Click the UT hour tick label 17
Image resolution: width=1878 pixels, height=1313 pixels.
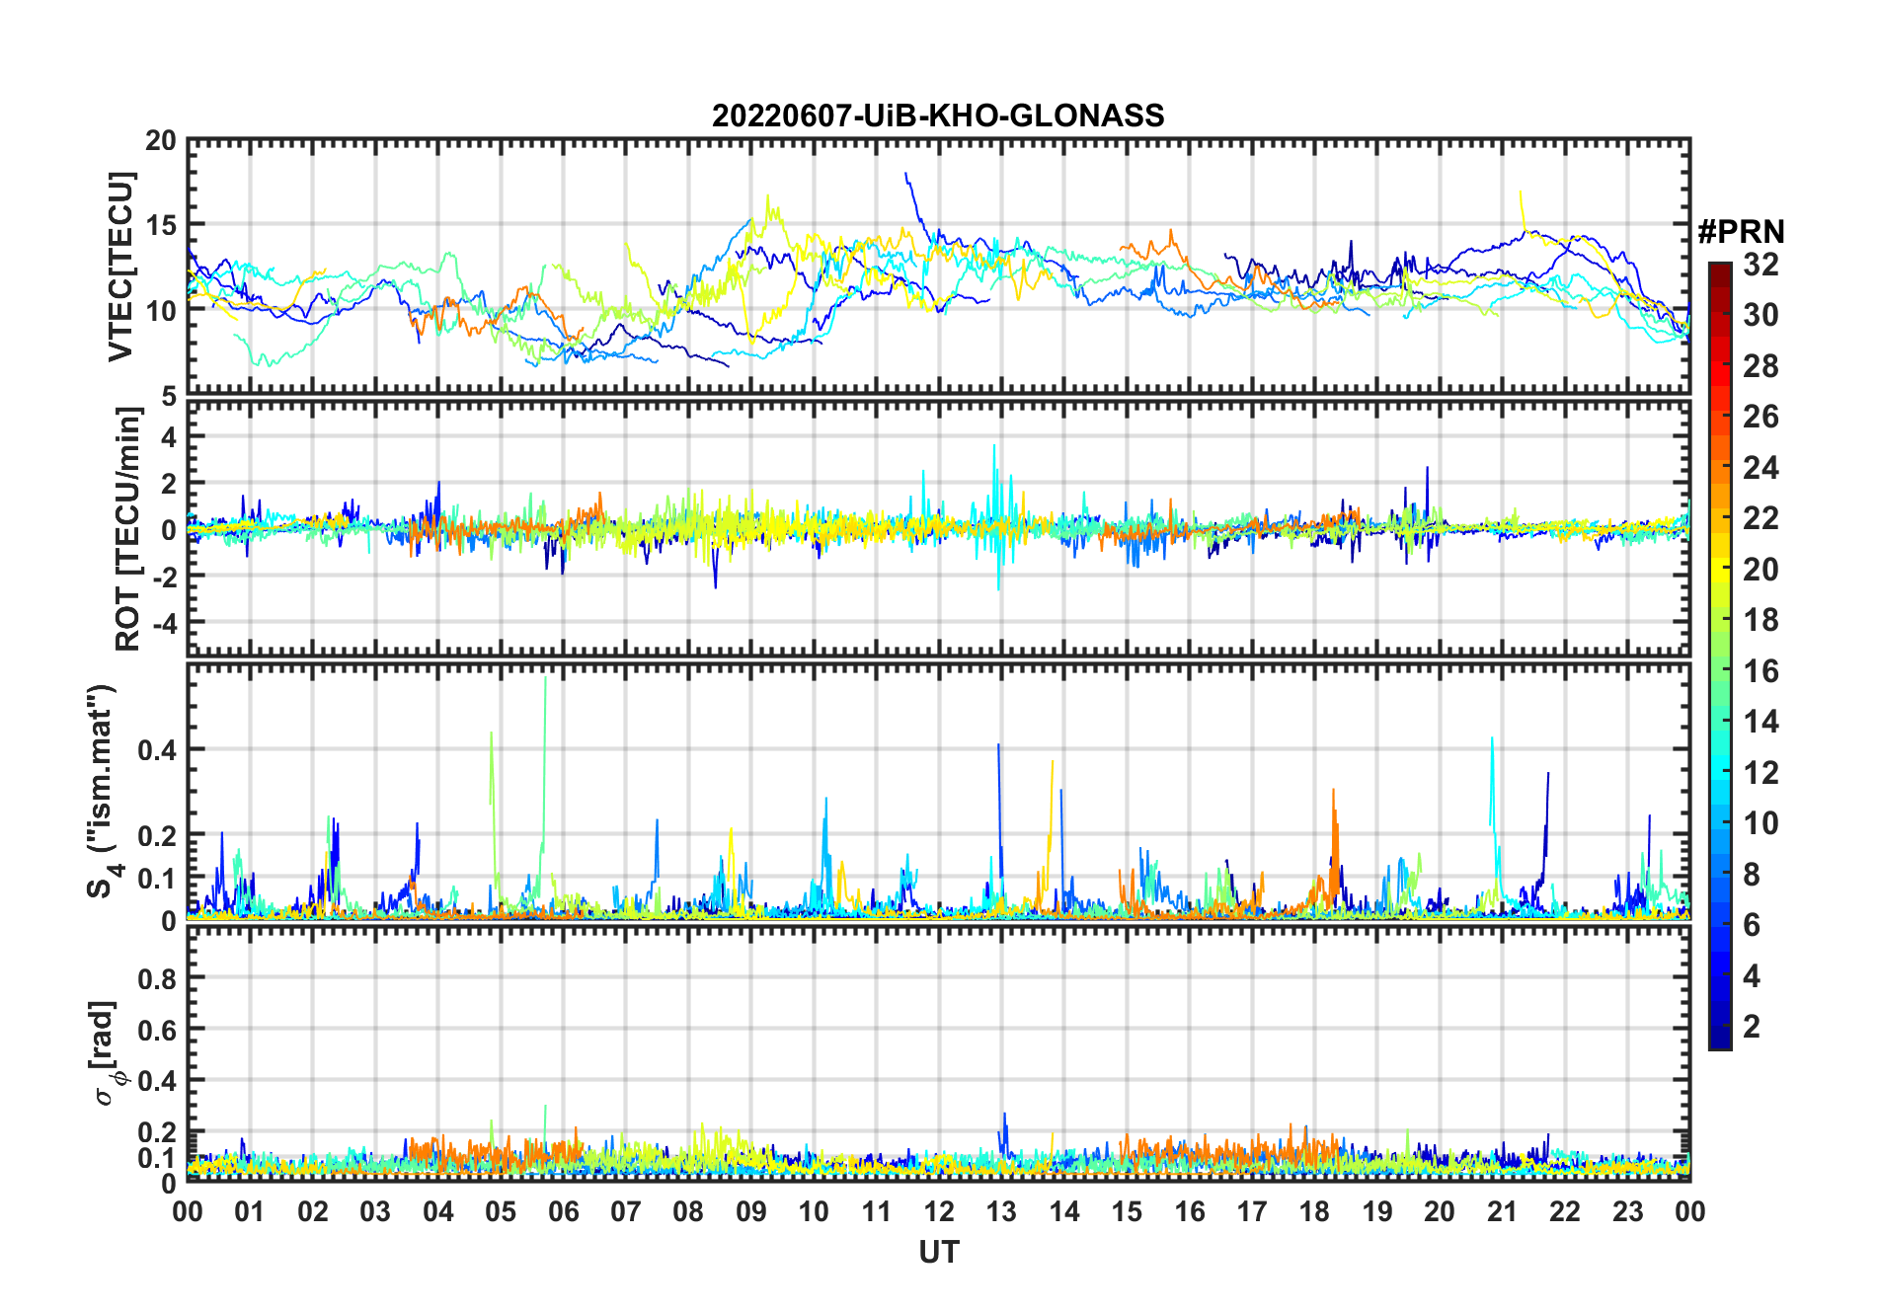pyautogui.click(x=1252, y=1211)
